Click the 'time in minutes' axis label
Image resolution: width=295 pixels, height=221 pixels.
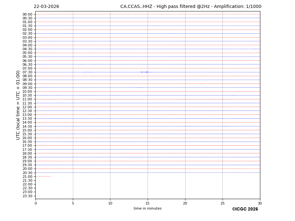147,209
